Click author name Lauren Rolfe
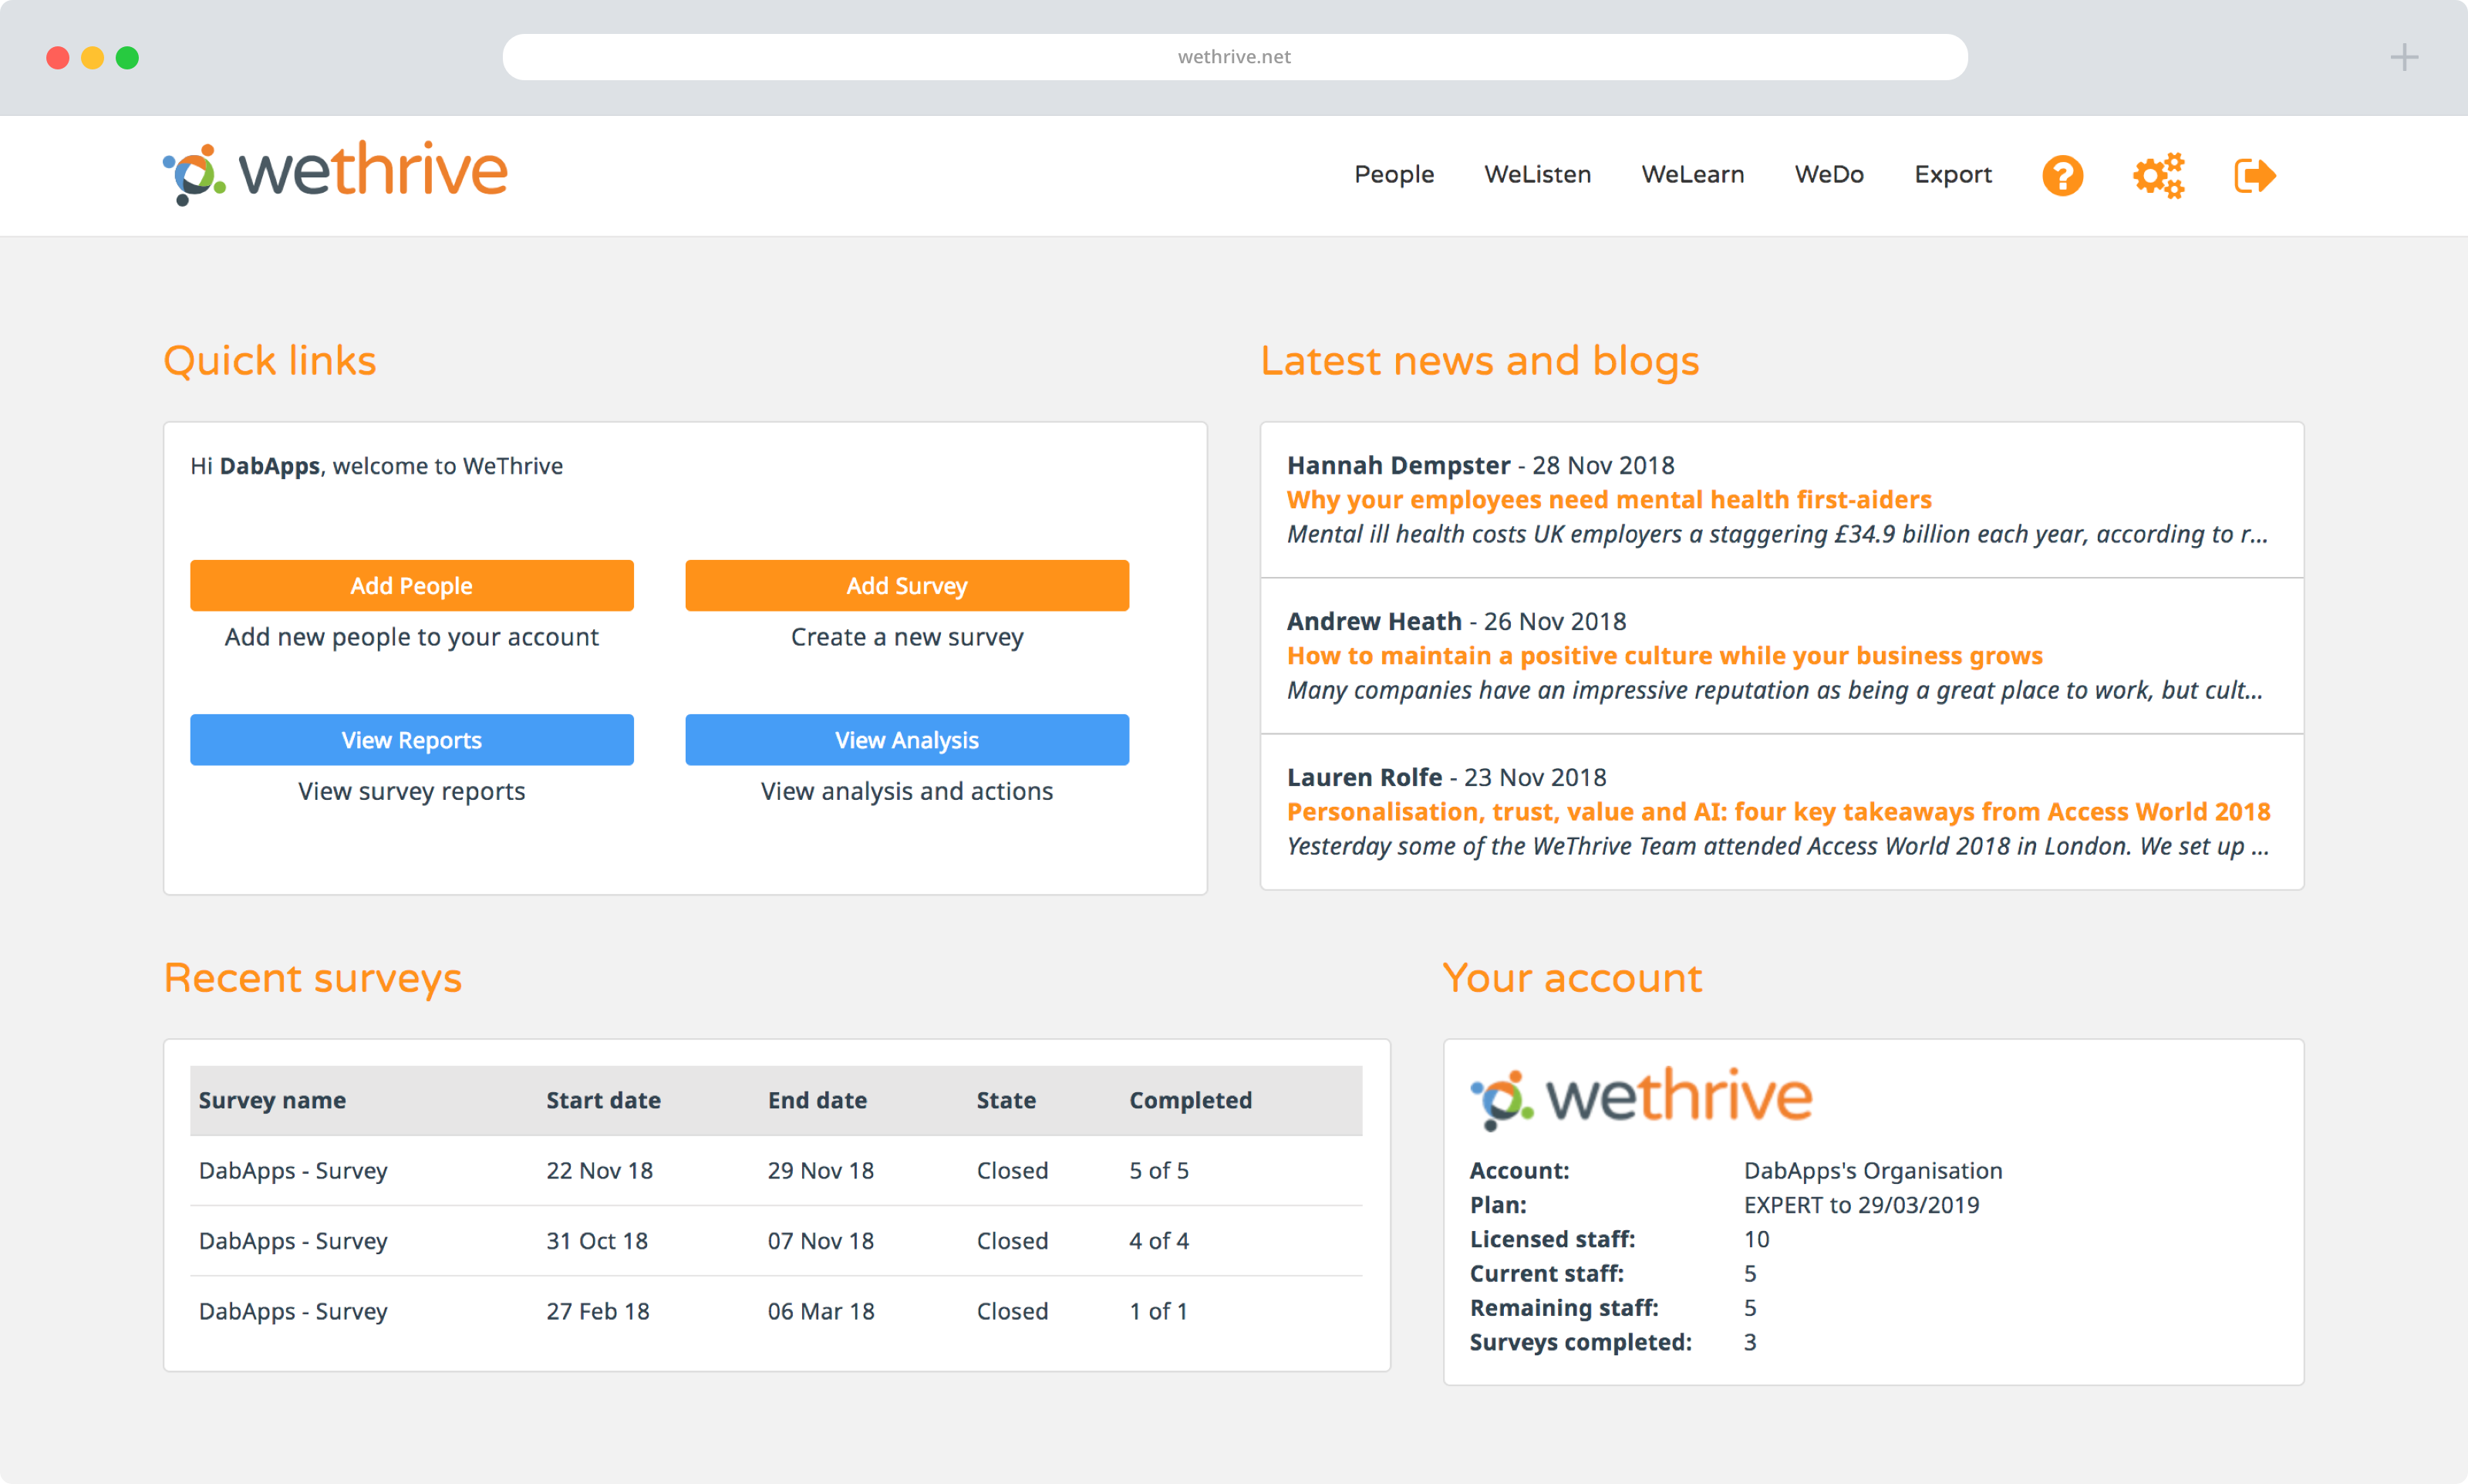This screenshot has width=2468, height=1484. click(1364, 777)
